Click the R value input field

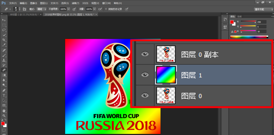pyautogui.click(x=261, y=22)
